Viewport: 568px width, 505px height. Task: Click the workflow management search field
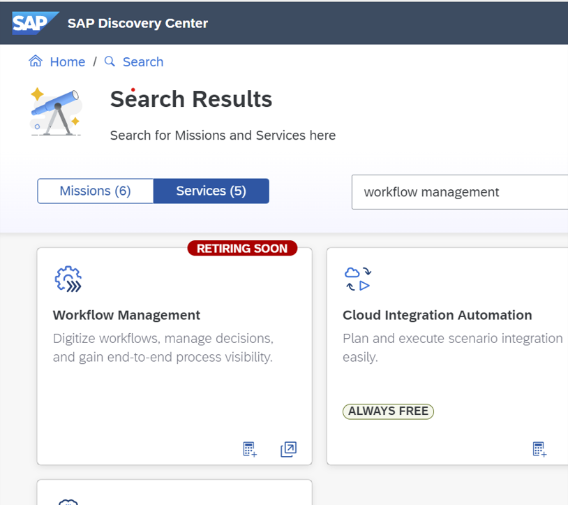460,192
